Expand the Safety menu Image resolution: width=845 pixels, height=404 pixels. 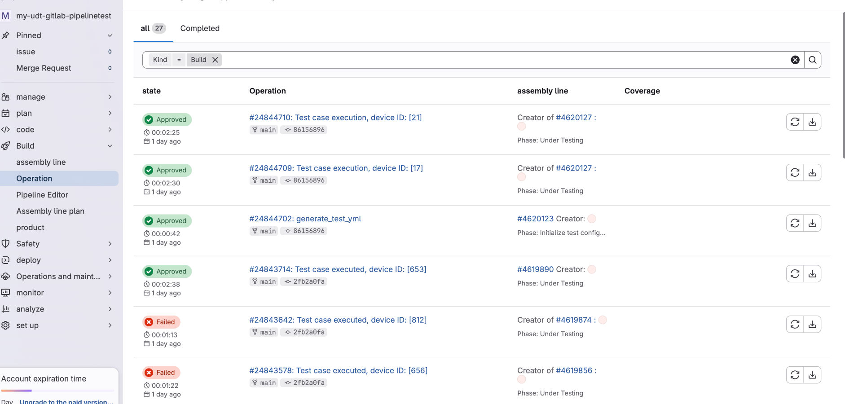click(x=110, y=244)
